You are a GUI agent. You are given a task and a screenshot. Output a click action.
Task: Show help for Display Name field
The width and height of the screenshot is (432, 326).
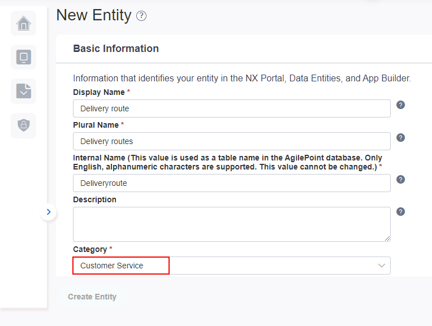coord(400,105)
